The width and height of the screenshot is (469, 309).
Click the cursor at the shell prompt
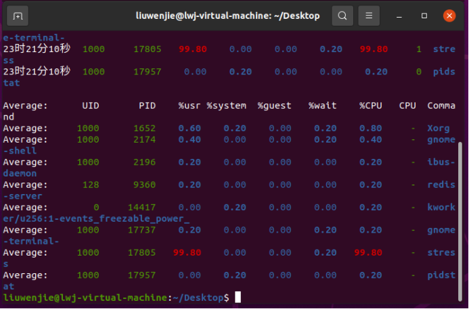tap(238, 298)
